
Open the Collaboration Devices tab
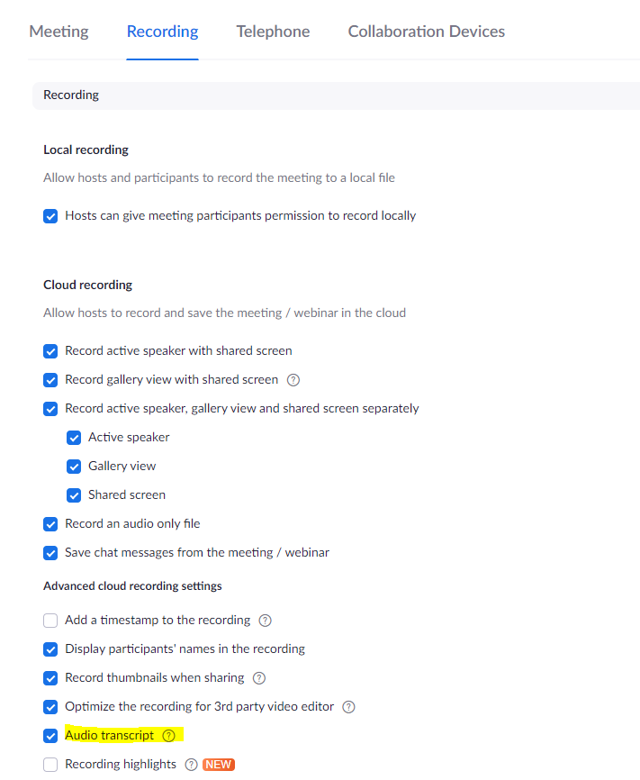pos(426,32)
